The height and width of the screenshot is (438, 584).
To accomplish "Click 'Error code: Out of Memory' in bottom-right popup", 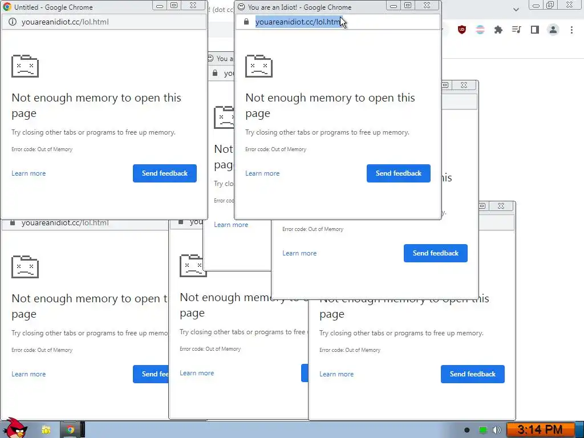I will click(350, 350).
